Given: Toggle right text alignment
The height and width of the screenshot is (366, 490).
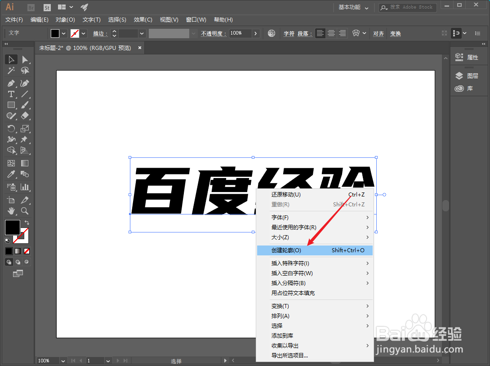Looking at the screenshot, I should coord(343,33).
